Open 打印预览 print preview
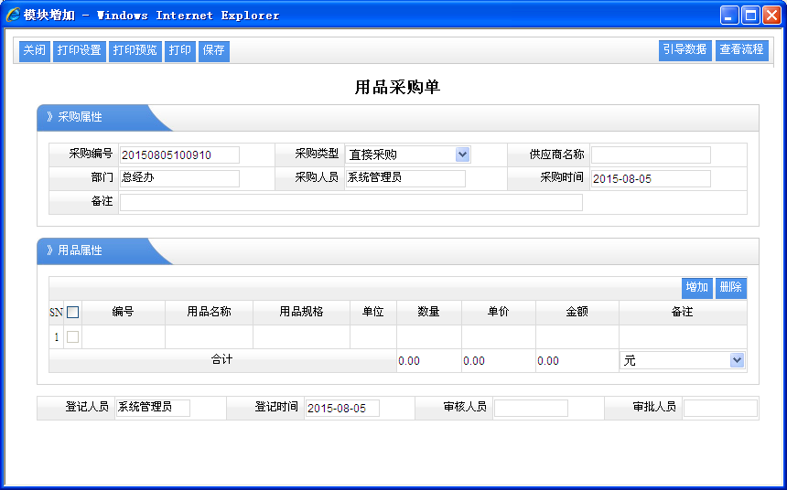 [x=135, y=51]
